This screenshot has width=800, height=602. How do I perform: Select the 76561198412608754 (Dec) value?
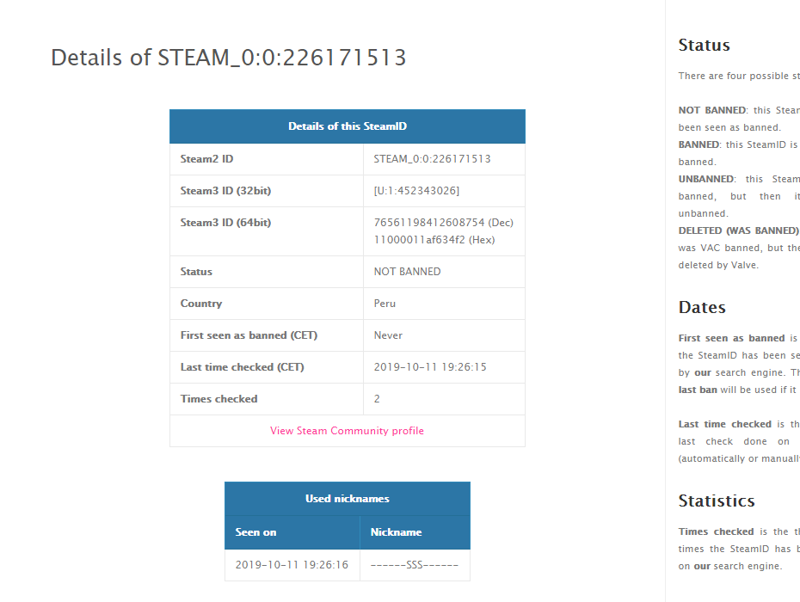pyautogui.click(x=443, y=223)
